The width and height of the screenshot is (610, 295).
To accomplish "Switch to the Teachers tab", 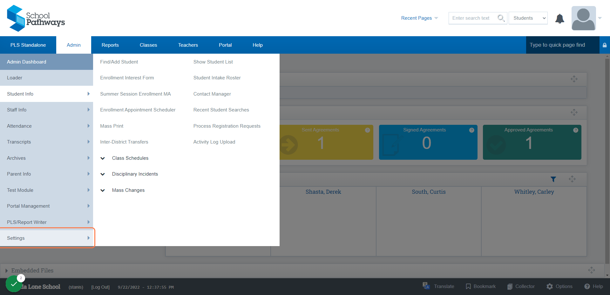I will pos(188,45).
